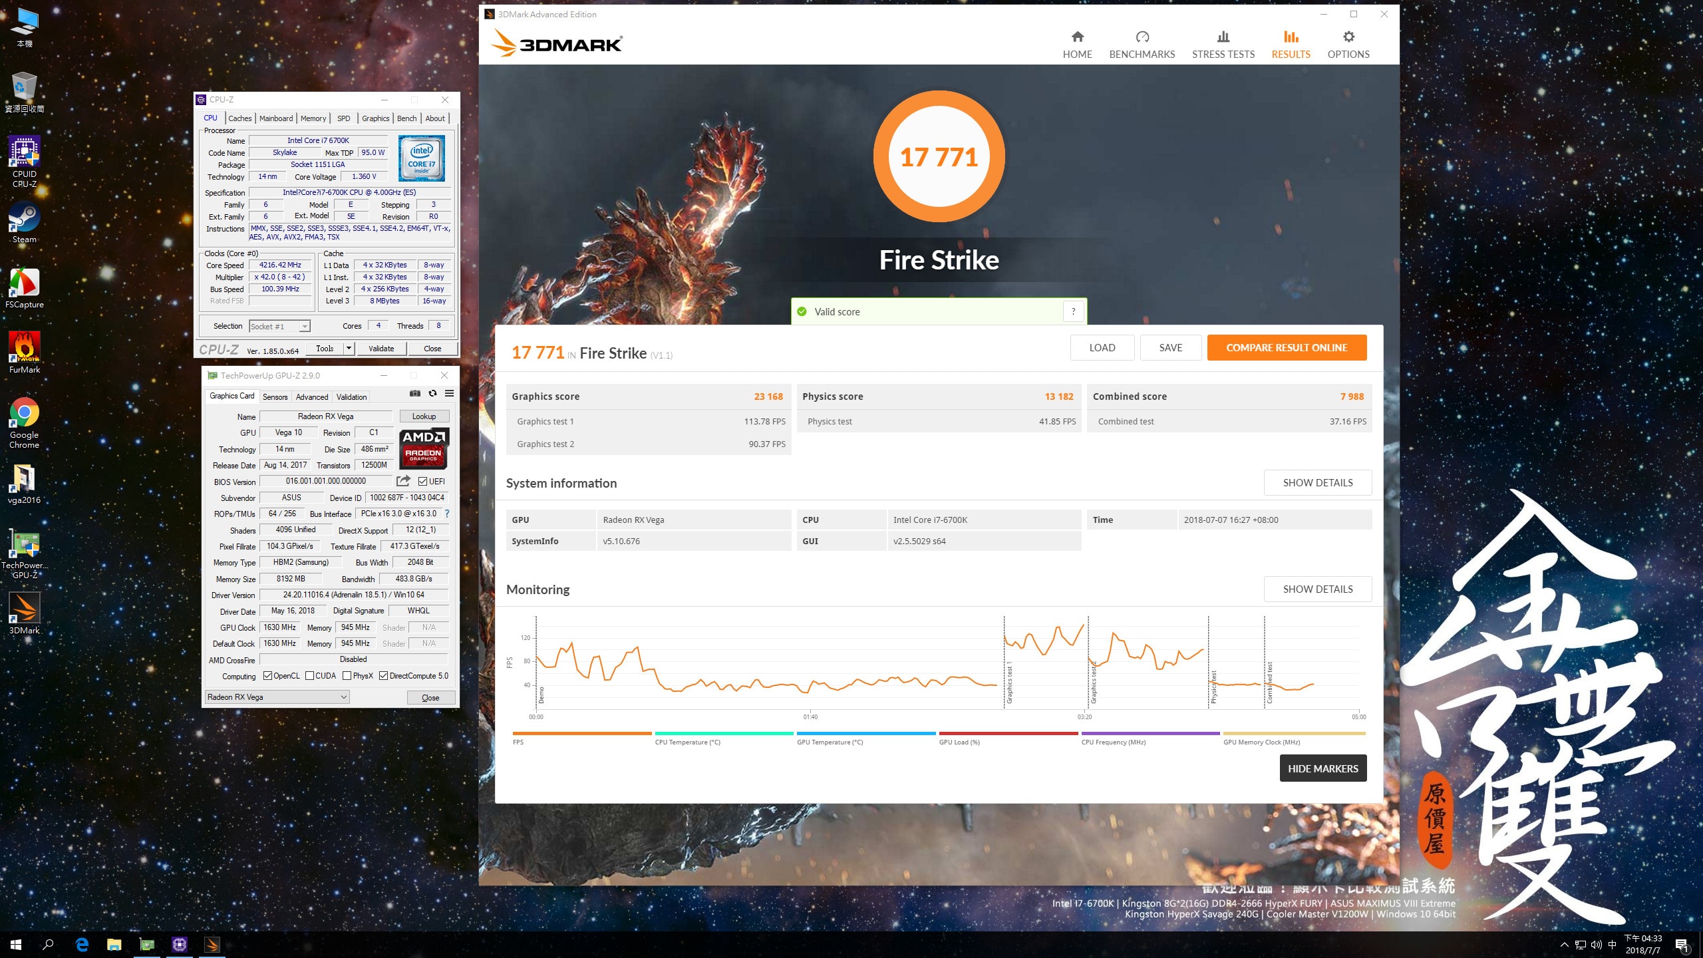Viewport: 1703px width, 958px height.
Task: Toggle the PhysX checkbox
Action: click(347, 676)
